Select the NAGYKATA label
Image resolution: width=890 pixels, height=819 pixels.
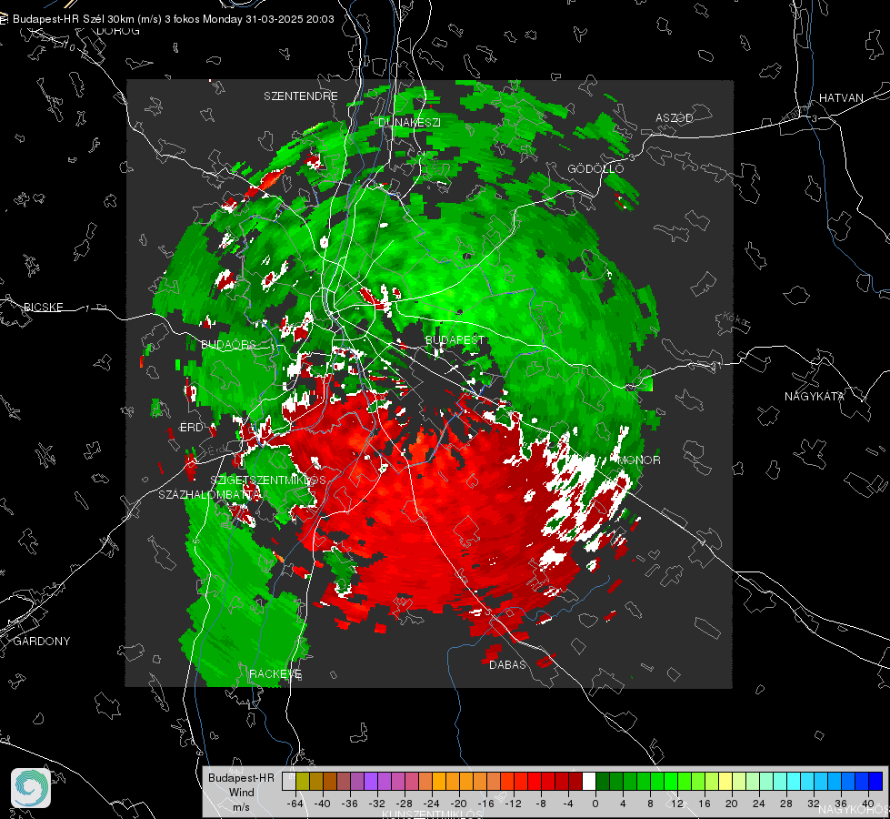point(814,397)
